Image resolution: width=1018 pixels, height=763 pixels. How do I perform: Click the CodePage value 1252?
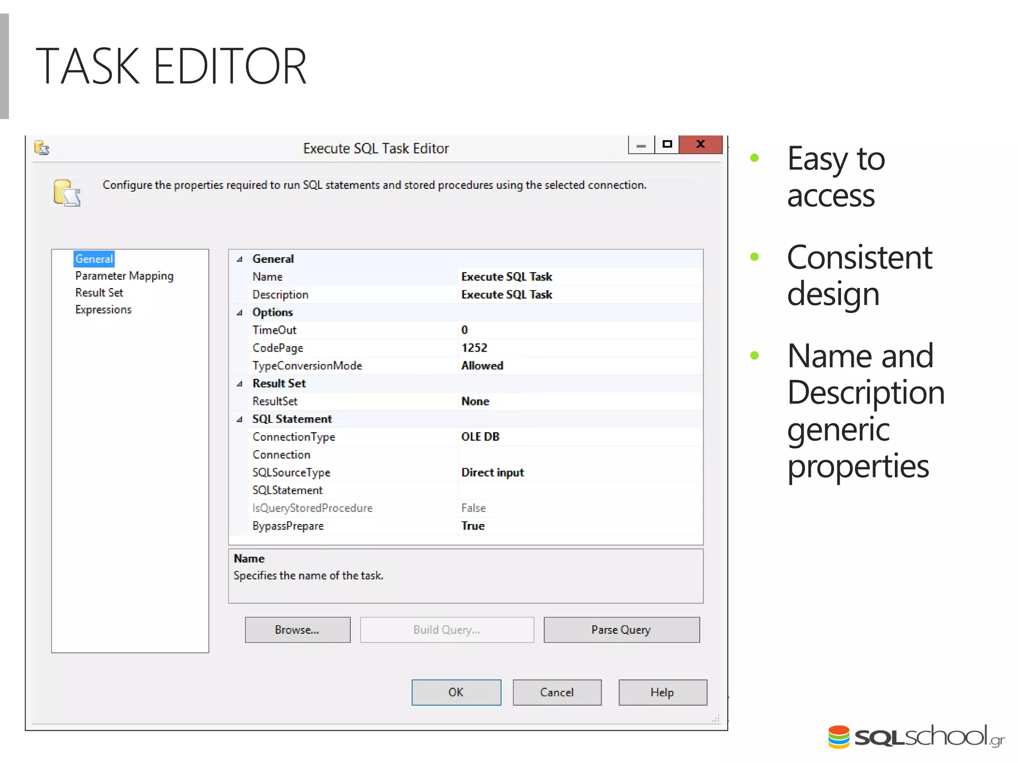pos(580,348)
